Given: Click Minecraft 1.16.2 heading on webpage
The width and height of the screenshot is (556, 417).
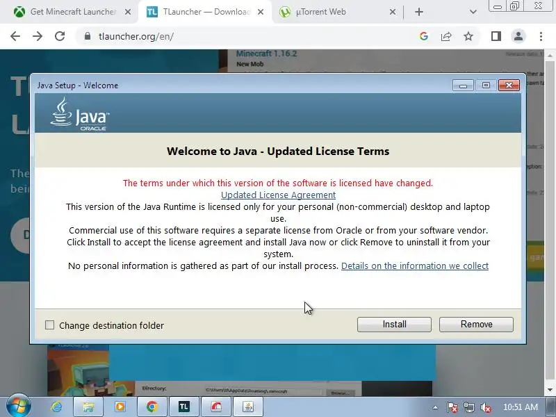Looking at the screenshot, I should pos(266,54).
